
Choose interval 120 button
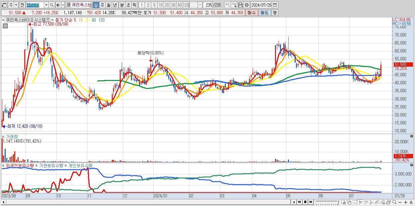tap(186, 5)
